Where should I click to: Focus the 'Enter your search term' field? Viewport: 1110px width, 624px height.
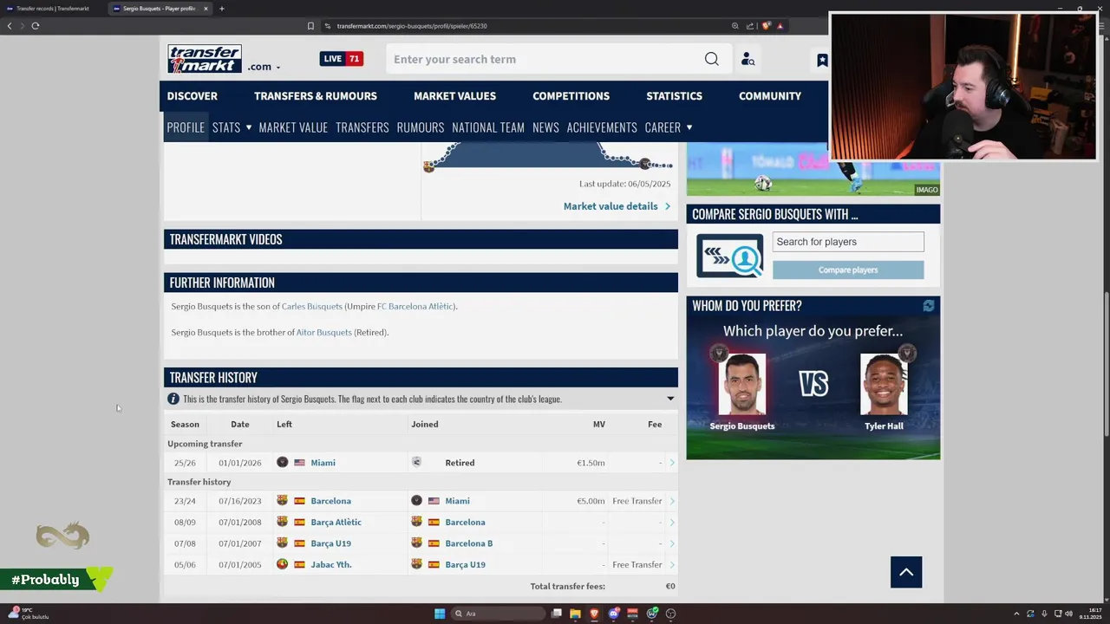545,59
